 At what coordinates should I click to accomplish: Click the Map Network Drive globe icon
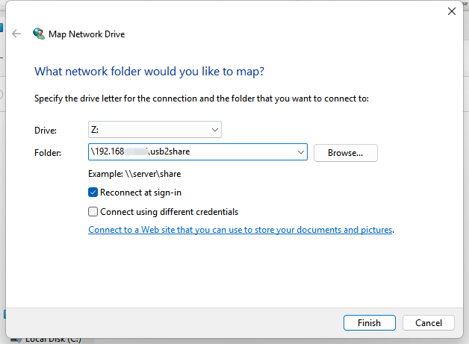point(38,34)
